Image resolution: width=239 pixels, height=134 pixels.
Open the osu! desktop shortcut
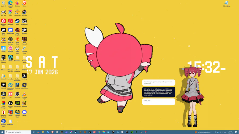(10, 49)
